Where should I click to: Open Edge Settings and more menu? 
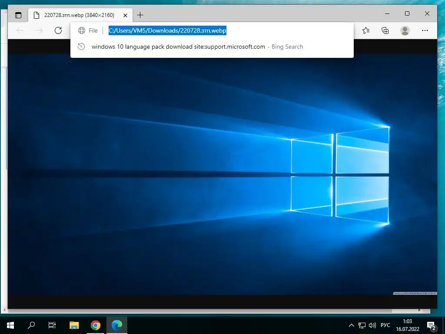tap(425, 30)
